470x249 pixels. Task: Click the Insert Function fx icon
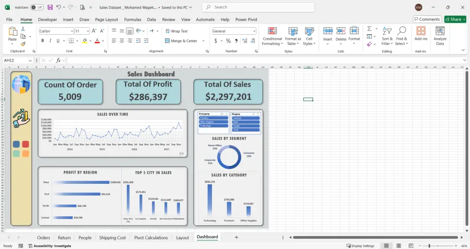(58, 60)
